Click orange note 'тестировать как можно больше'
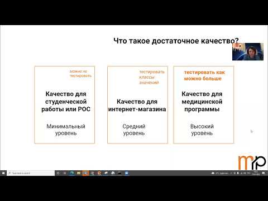The image size is (268, 201). 204,75
